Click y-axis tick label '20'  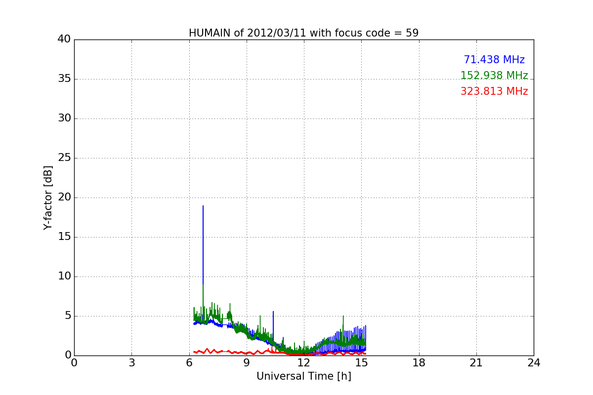point(64,197)
